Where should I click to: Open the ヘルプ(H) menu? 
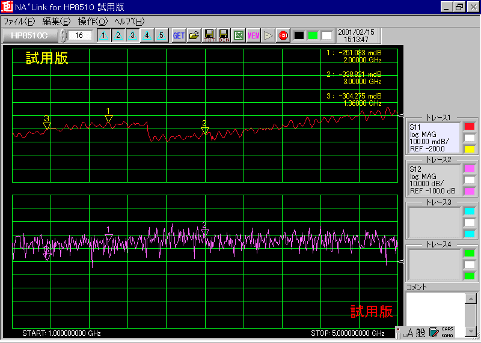click(x=129, y=22)
